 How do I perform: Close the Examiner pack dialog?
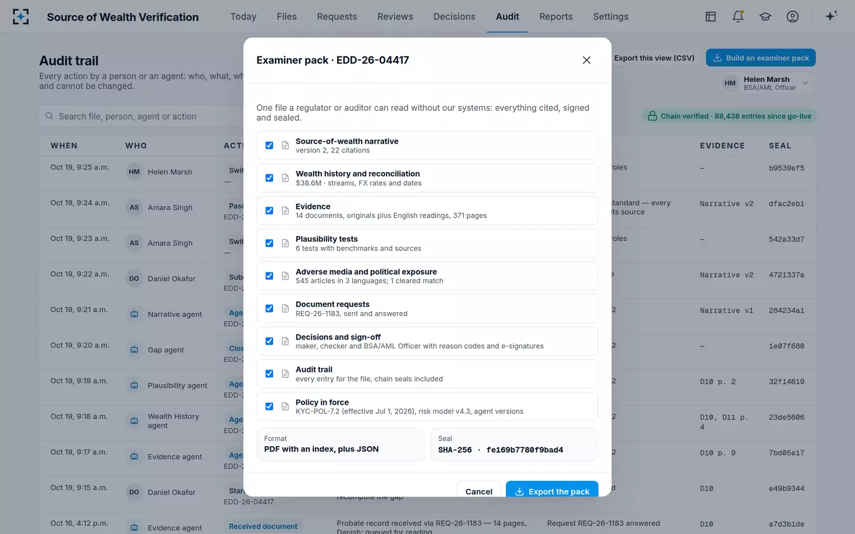[587, 60]
